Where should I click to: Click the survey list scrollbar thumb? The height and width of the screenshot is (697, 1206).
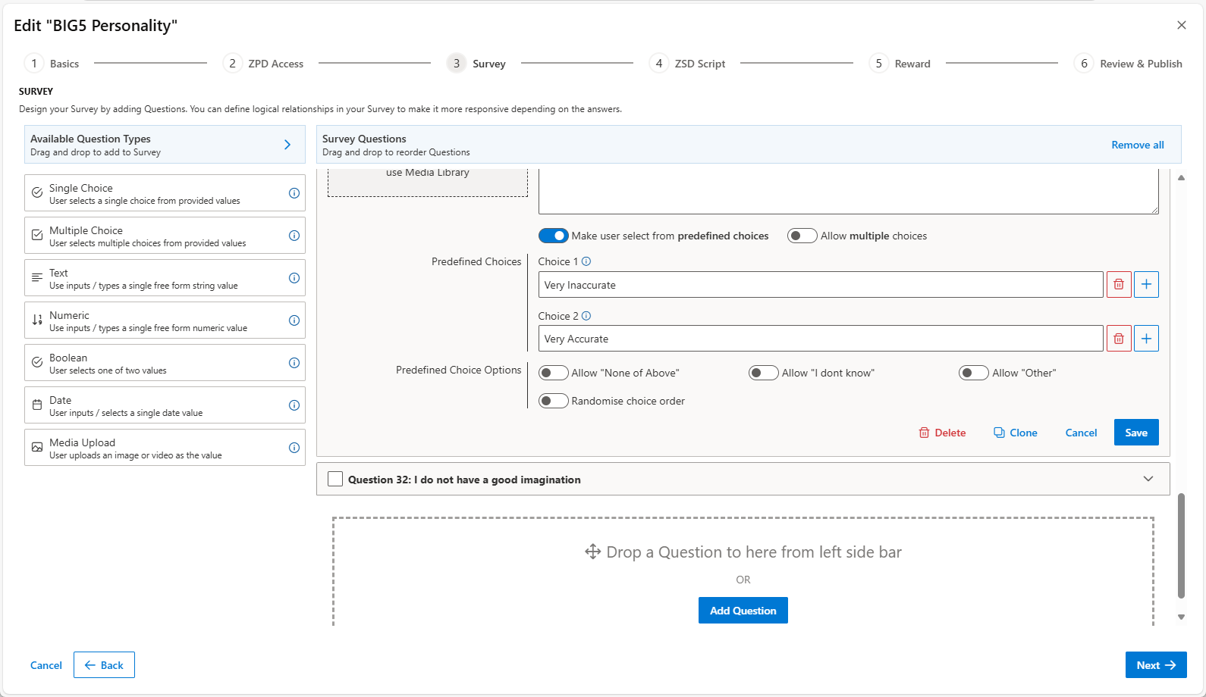point(1181,546)
